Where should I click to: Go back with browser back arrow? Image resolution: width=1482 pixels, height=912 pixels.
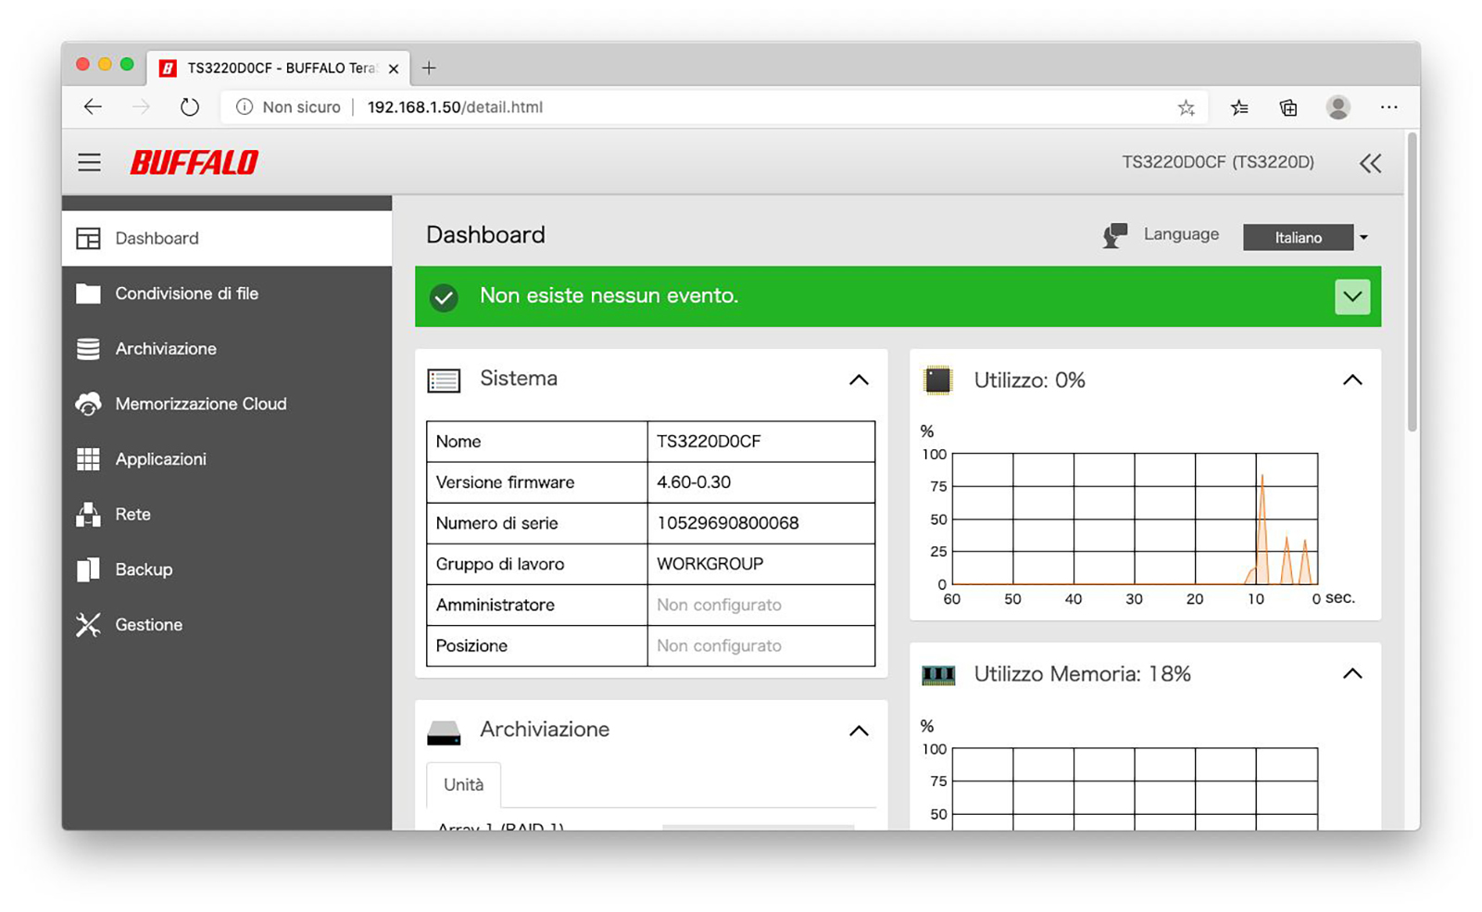93,107
